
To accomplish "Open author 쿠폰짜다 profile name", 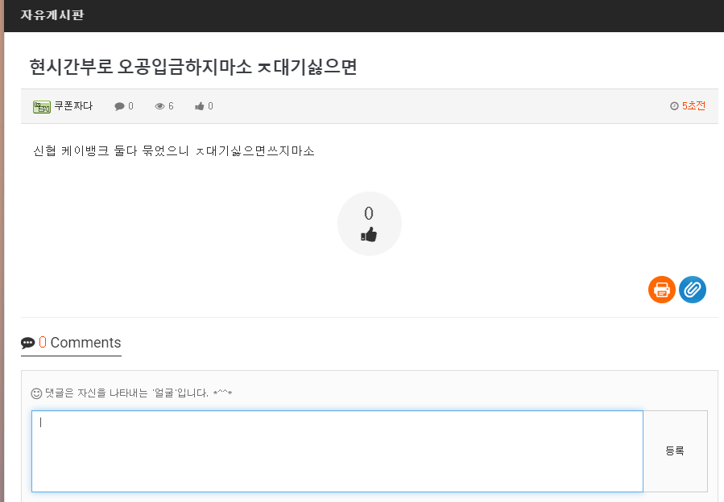I will point(73,106).
